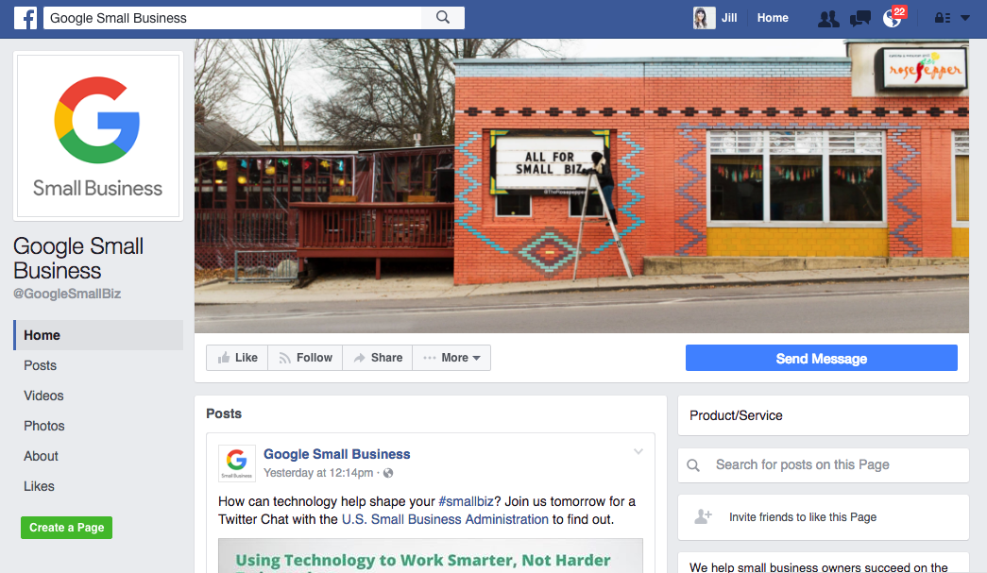Like the Google Small Business page
This screenshot has height=573, width=987.
[x=237, y=358]
